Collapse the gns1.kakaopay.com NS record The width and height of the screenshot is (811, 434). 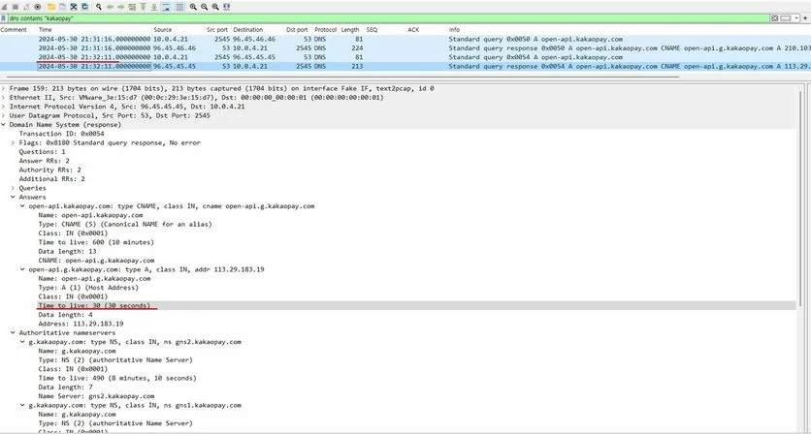(22, 405)
